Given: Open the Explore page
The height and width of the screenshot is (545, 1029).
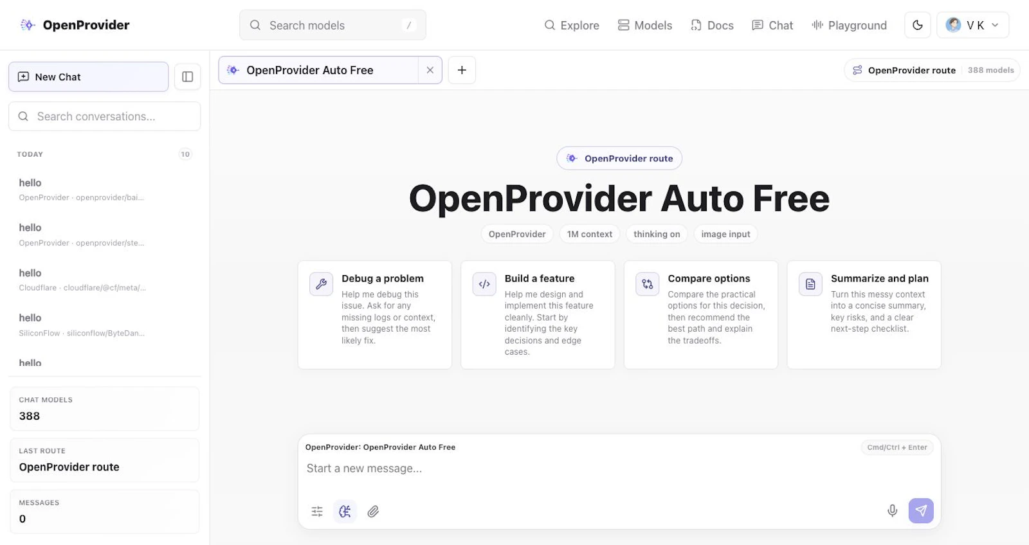Looking at the screenshot, I should click(572, 25).
